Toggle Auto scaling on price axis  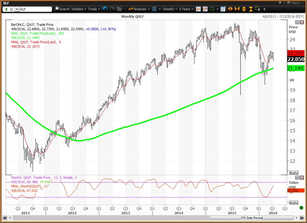coord(294,173)
